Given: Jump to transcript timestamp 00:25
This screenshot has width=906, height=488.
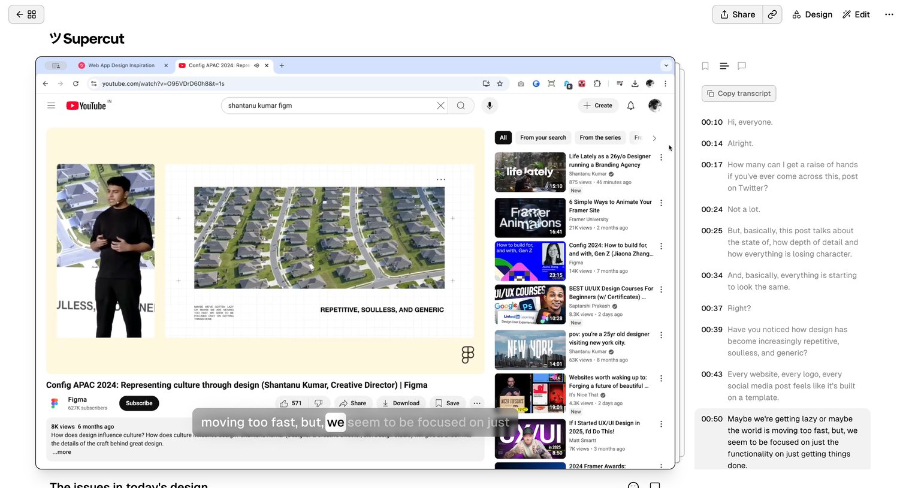Looking at the screenshot, I should pyautogui.click(x=712, y=231).
